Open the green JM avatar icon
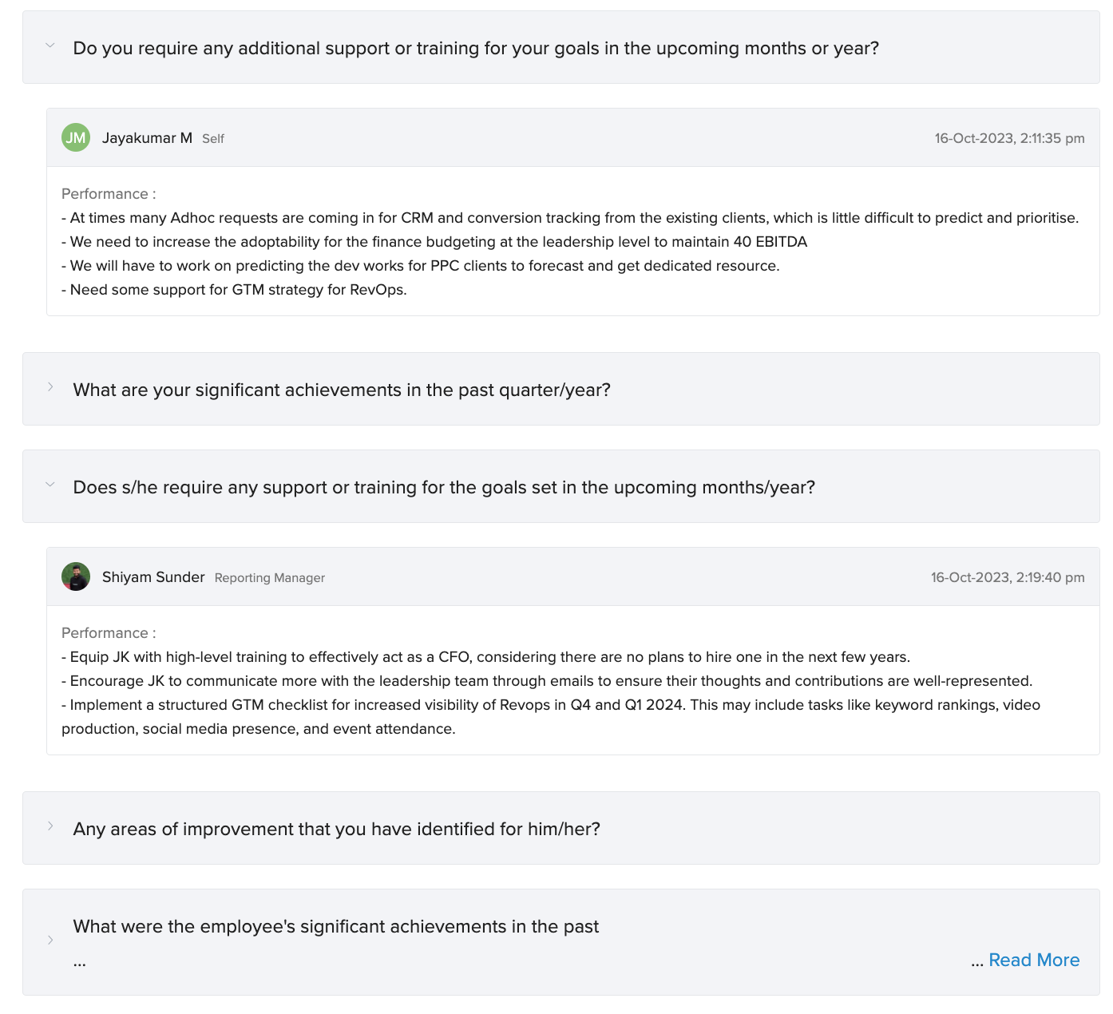 pos(76,137)
